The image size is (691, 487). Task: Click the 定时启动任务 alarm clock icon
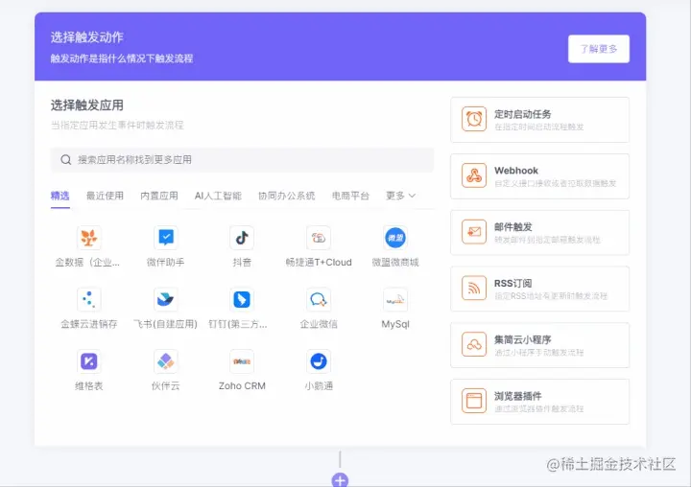pos(474,119)
